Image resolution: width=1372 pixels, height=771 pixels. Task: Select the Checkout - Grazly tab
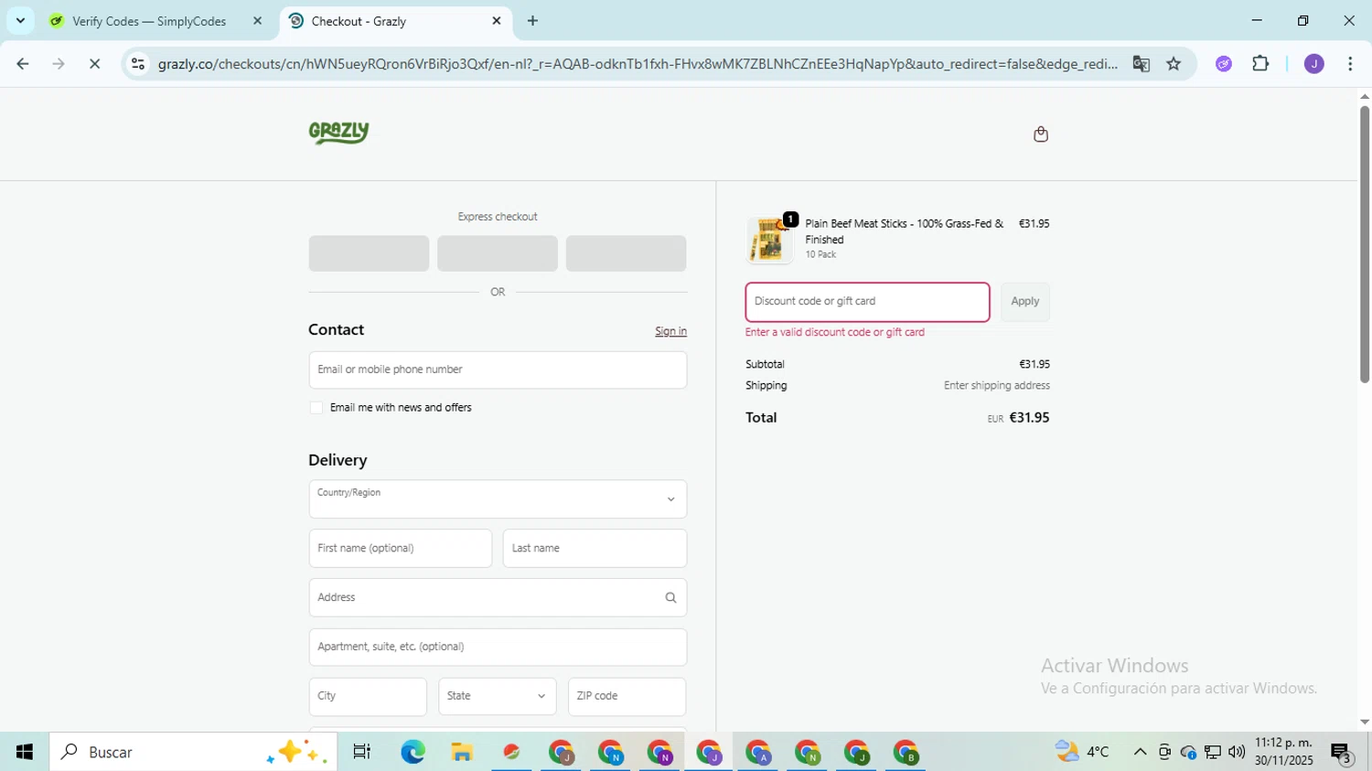pyautogui.click(x=396, y=20)
